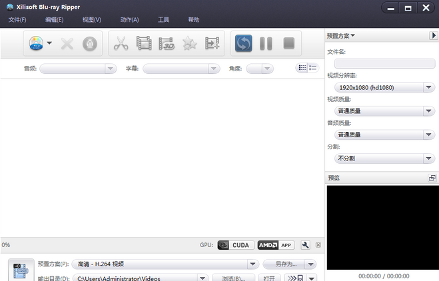
Task: Click the 打开 open folder button
Action: click(269, 278)
